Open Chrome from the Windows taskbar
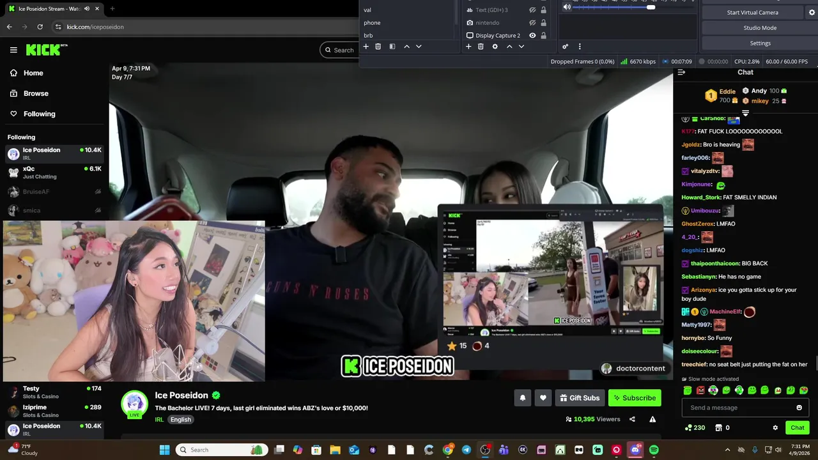This screenshot has width=818, height=460. click(x=447, y=450)
